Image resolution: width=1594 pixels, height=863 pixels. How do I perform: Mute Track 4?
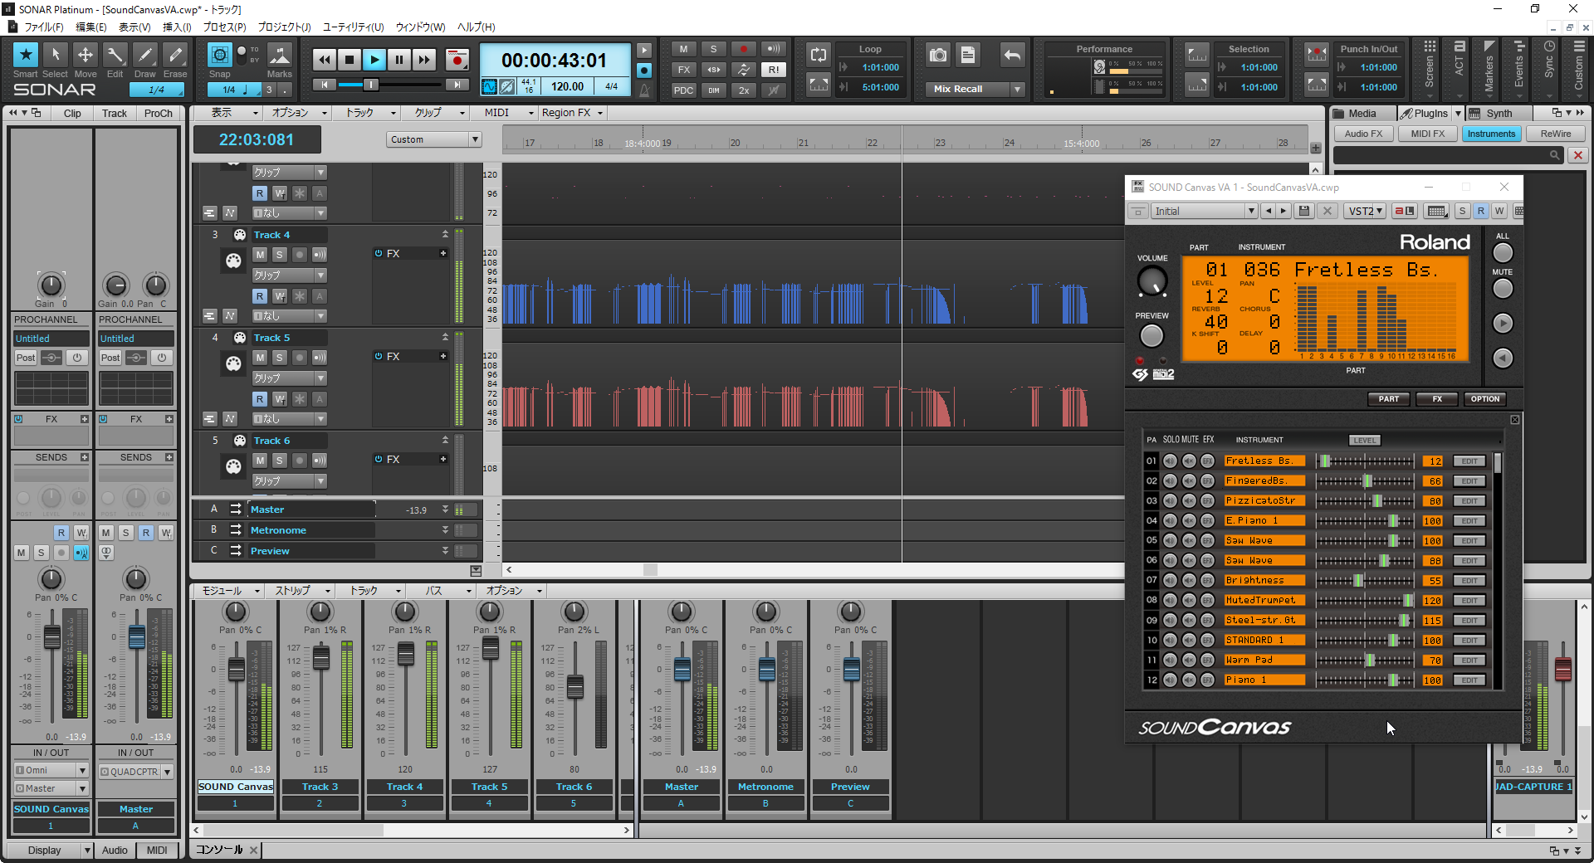click(x=260, y=255)
